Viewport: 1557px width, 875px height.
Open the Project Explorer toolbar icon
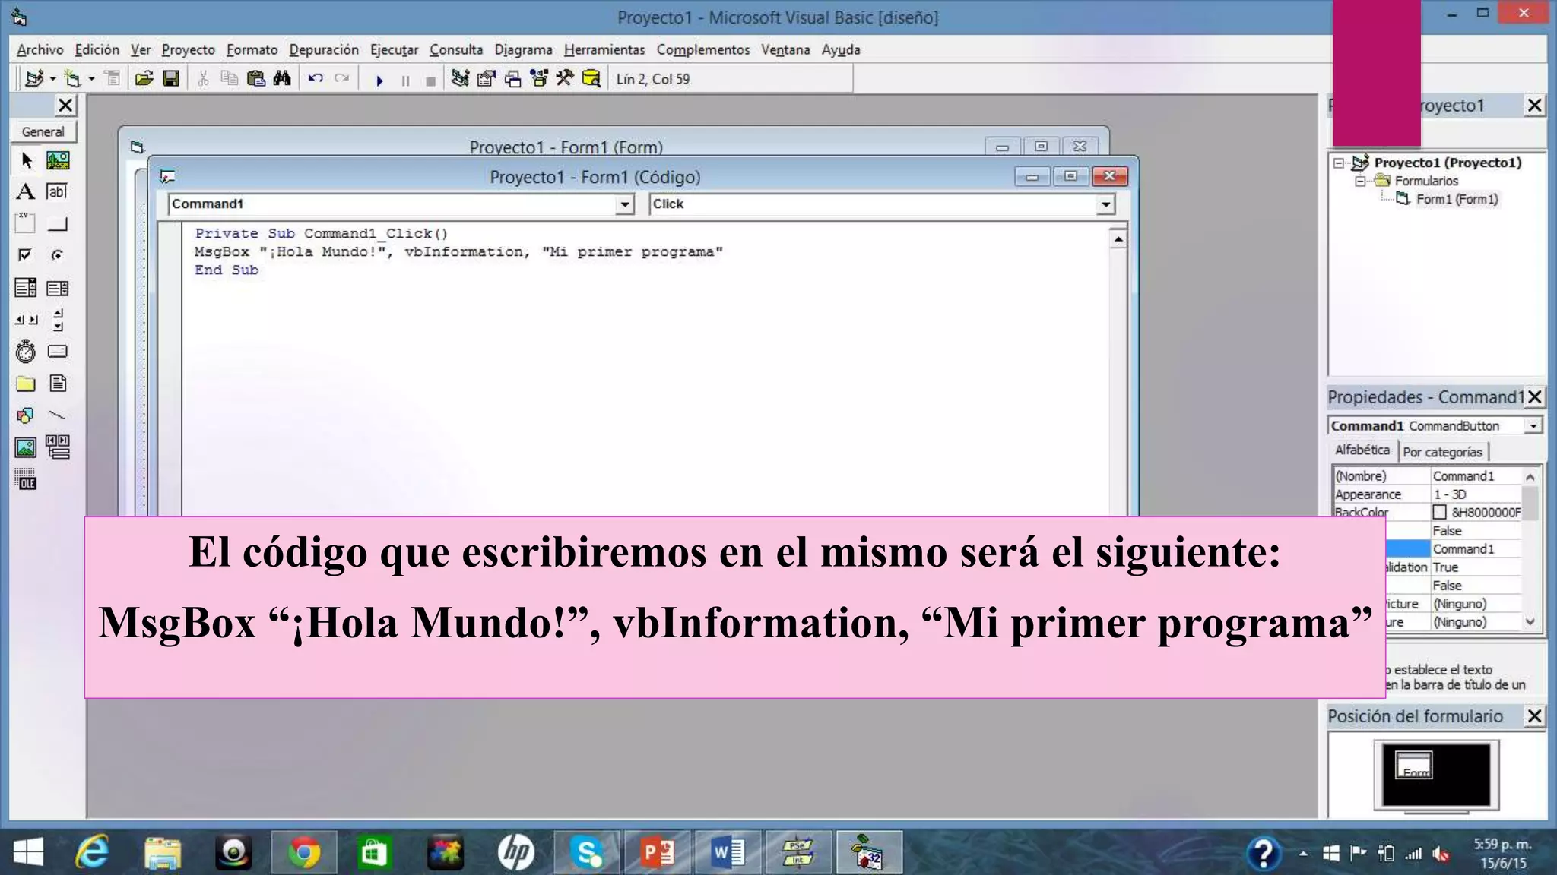click(x=460, y=79)
